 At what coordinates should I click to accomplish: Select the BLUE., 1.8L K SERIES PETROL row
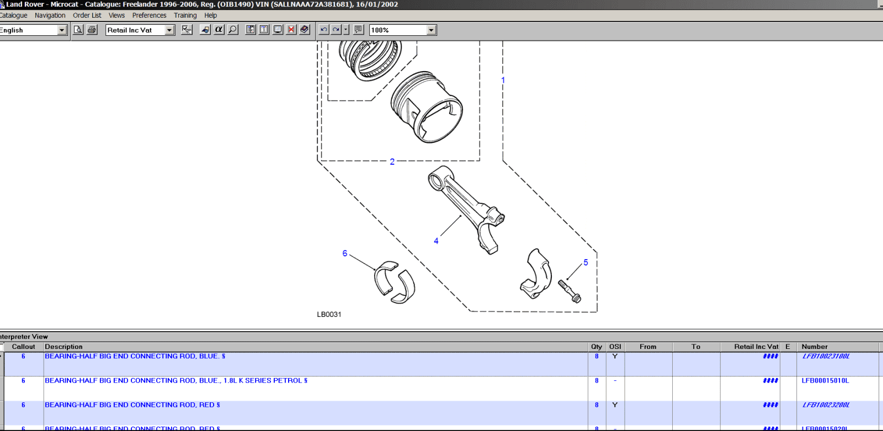click(x=441, y=389)
